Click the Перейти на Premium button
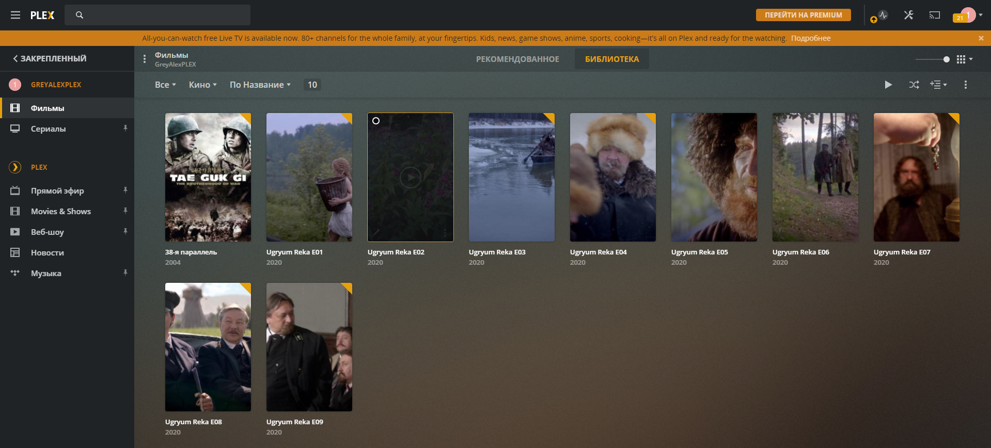 pos(803,15)
